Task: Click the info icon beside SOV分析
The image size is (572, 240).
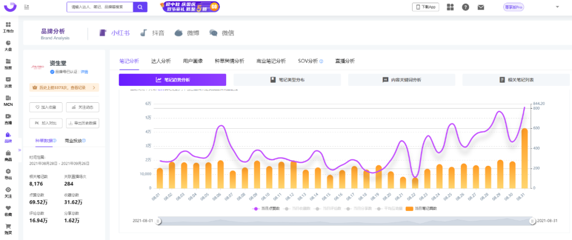Action: tap(321, 61)
